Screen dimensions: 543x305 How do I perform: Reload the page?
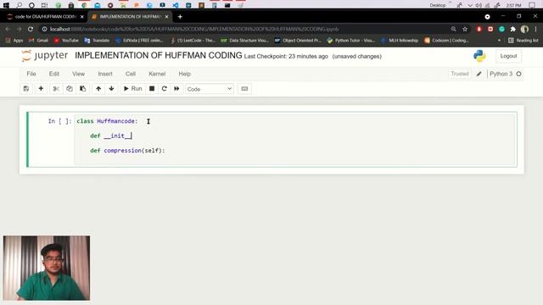coord(31,29)
